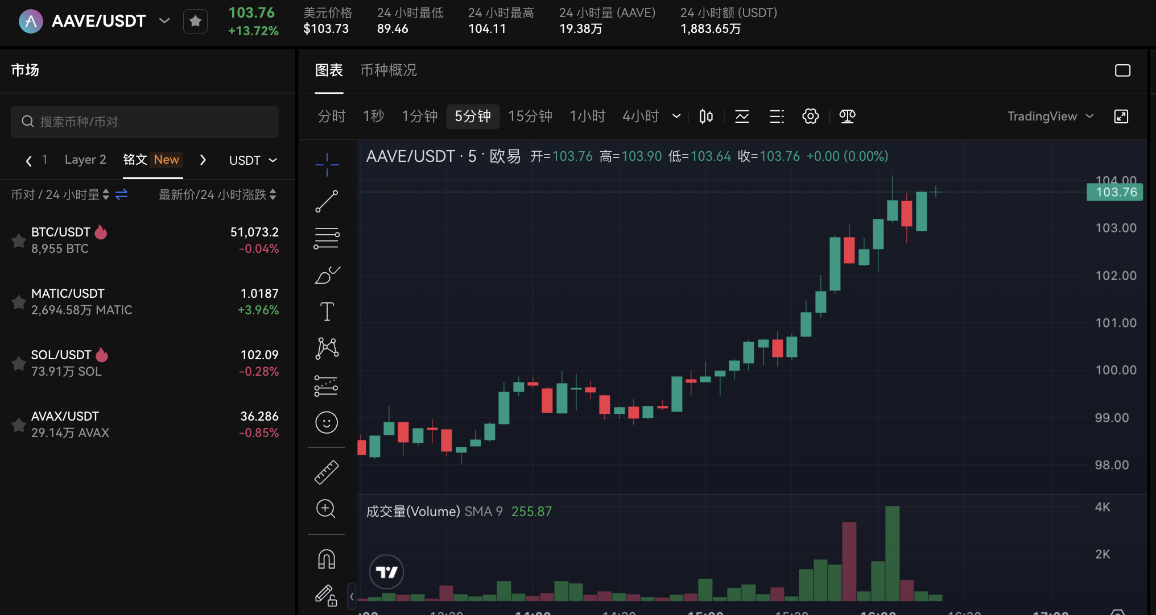Expand more time intervals dropdown
This screenshot has height=615, width=1156.
point(676,117)
